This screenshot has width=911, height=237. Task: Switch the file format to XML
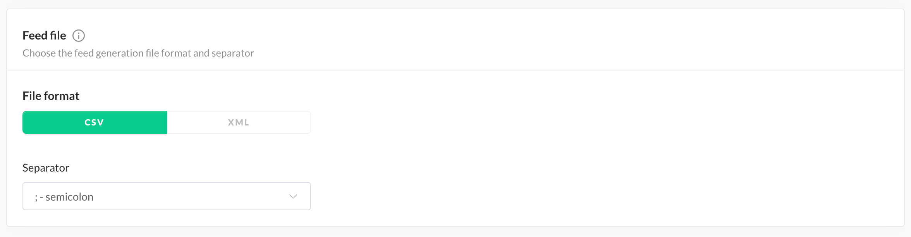pyautogui.click(x=239, y=122)
